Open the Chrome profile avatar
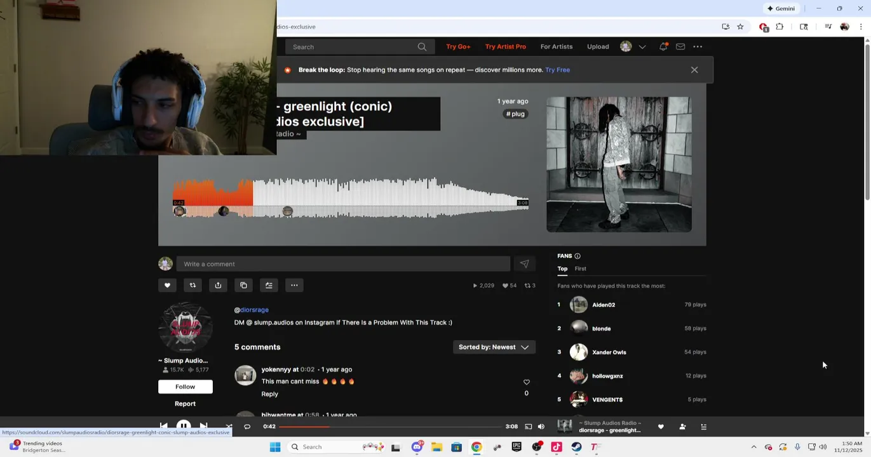Screen dimensions: 871x457 pos(844,27)
